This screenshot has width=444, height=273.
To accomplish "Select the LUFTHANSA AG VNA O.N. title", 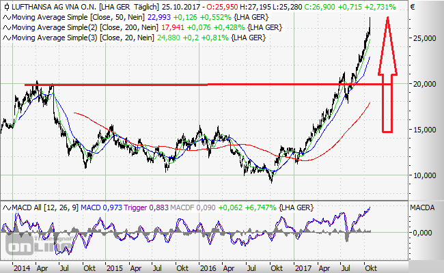I will coord(55,7).
